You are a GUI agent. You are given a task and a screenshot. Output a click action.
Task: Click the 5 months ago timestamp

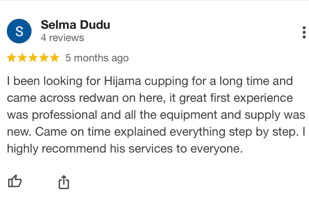tap(97, 58)
